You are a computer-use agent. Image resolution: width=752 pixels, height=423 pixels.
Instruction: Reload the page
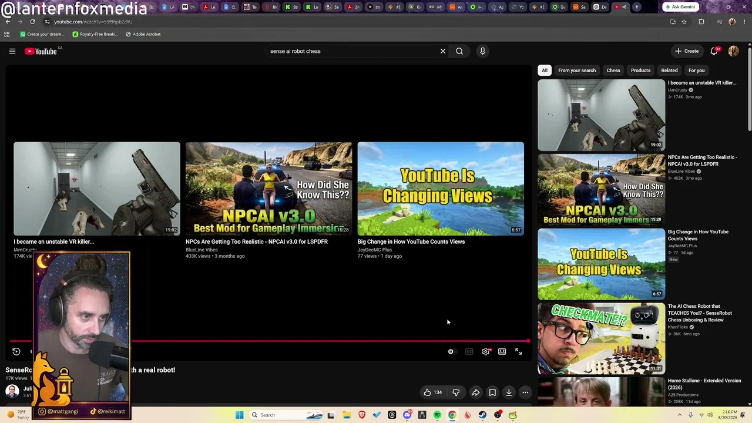pyautogui.click(x=32, y=22)
